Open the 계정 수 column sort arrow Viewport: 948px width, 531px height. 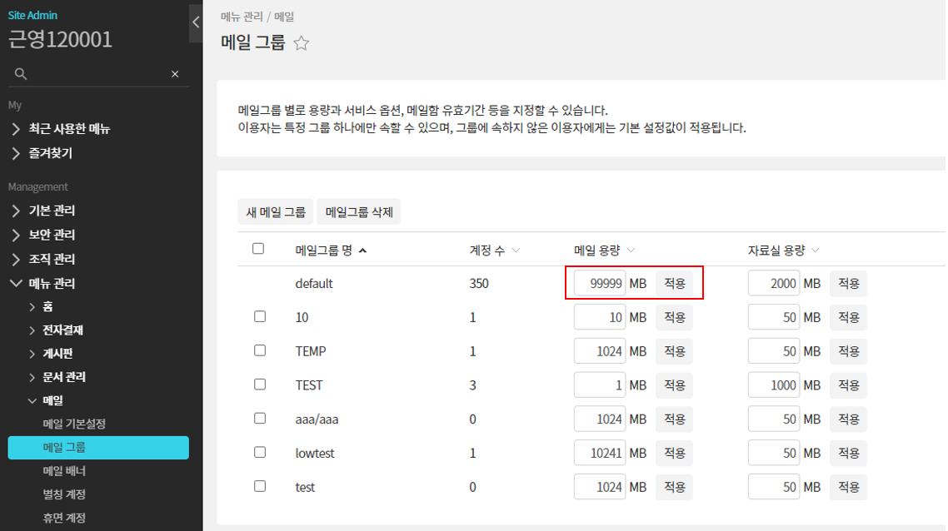click(516, 250)
